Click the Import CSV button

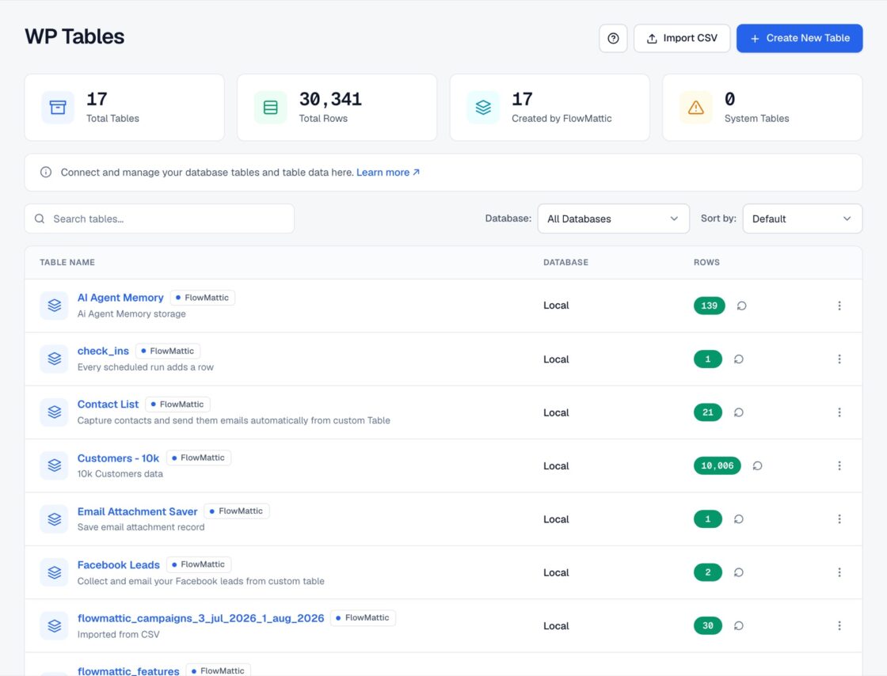[682, 39]
